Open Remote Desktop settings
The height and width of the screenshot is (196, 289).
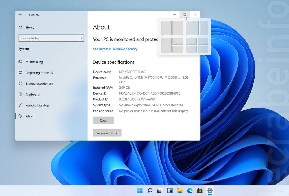[34, 105]
